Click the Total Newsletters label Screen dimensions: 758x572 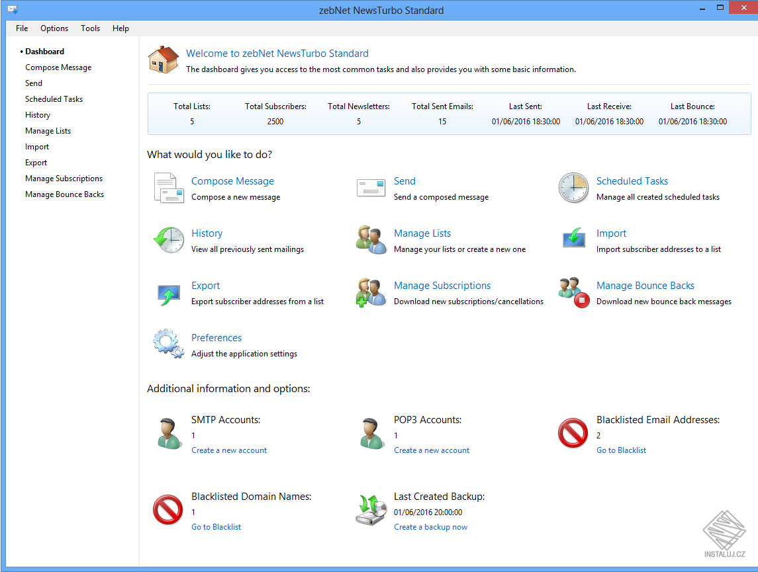click(359, 106)
